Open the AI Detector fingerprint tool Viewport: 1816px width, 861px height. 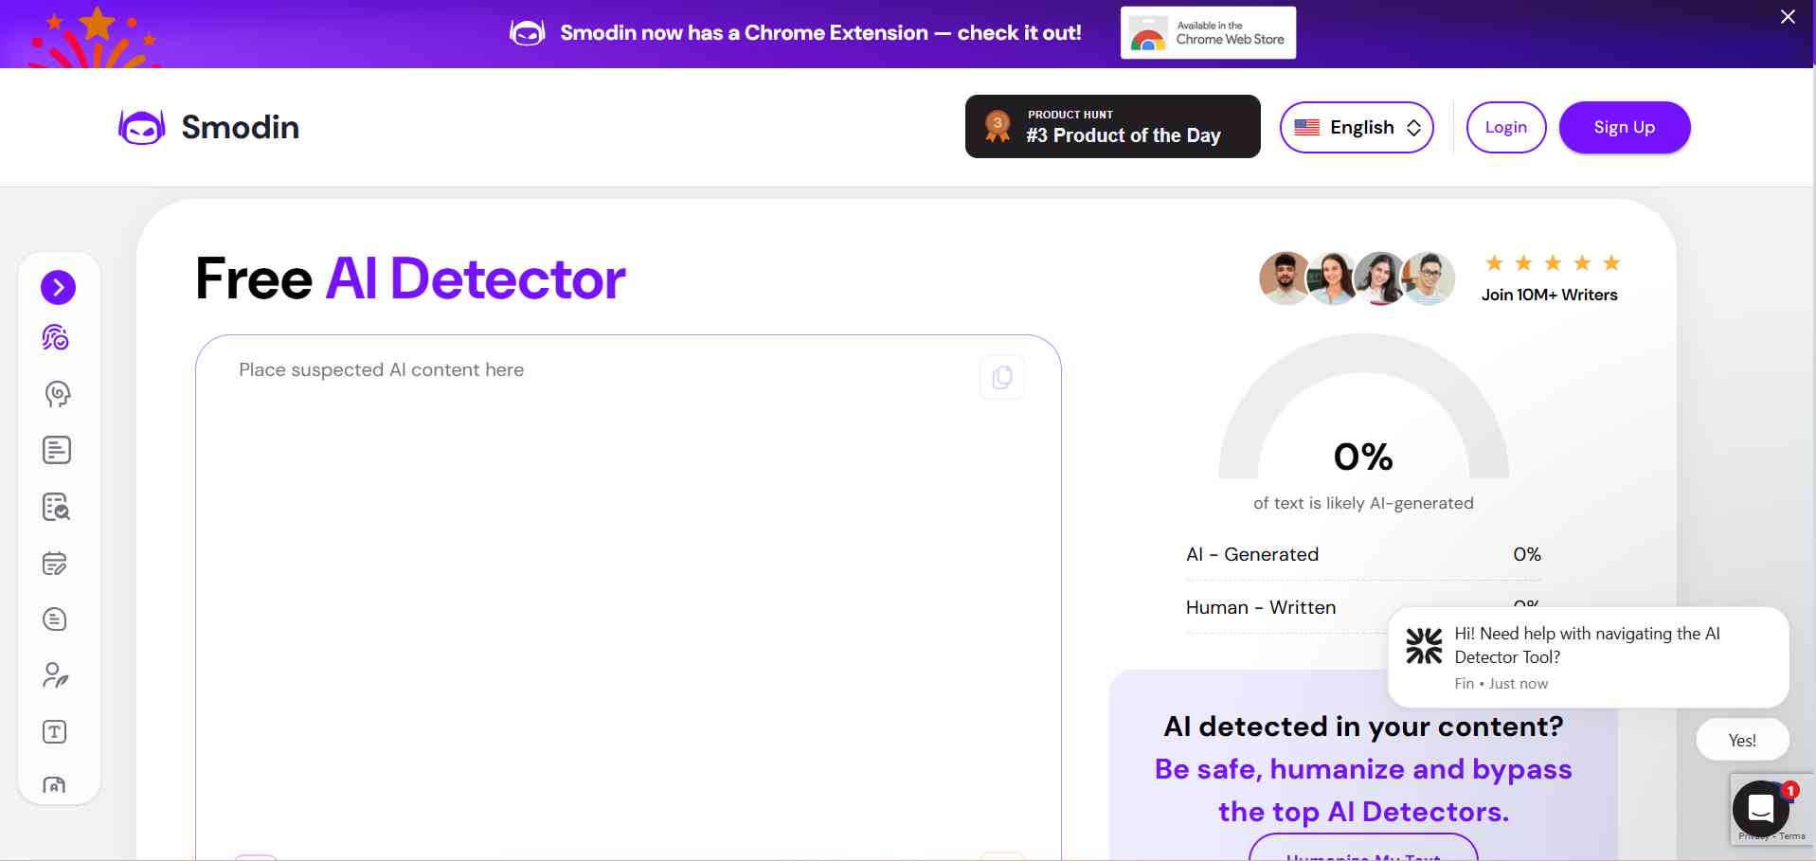click(56, 337)
